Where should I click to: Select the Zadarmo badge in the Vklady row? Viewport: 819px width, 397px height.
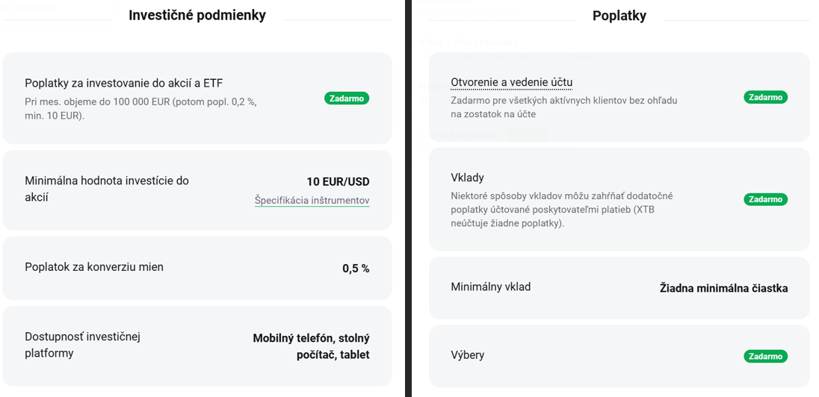coord(765,199)
